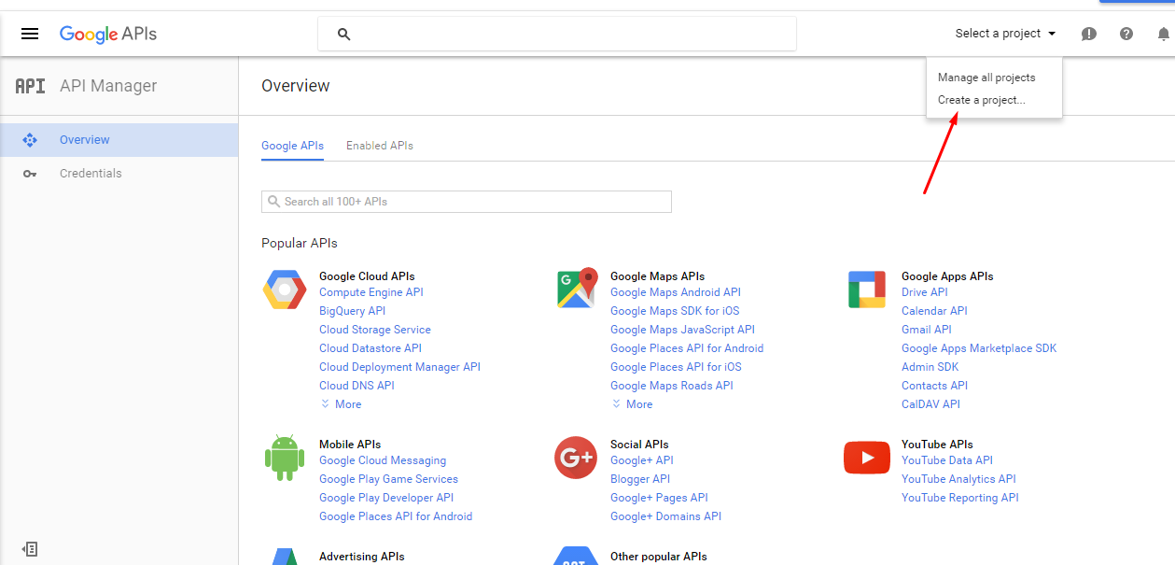Open Google+ Pages API link
Image resolution: width=1175 pixels, height=565 pixels.
(659, 498)
